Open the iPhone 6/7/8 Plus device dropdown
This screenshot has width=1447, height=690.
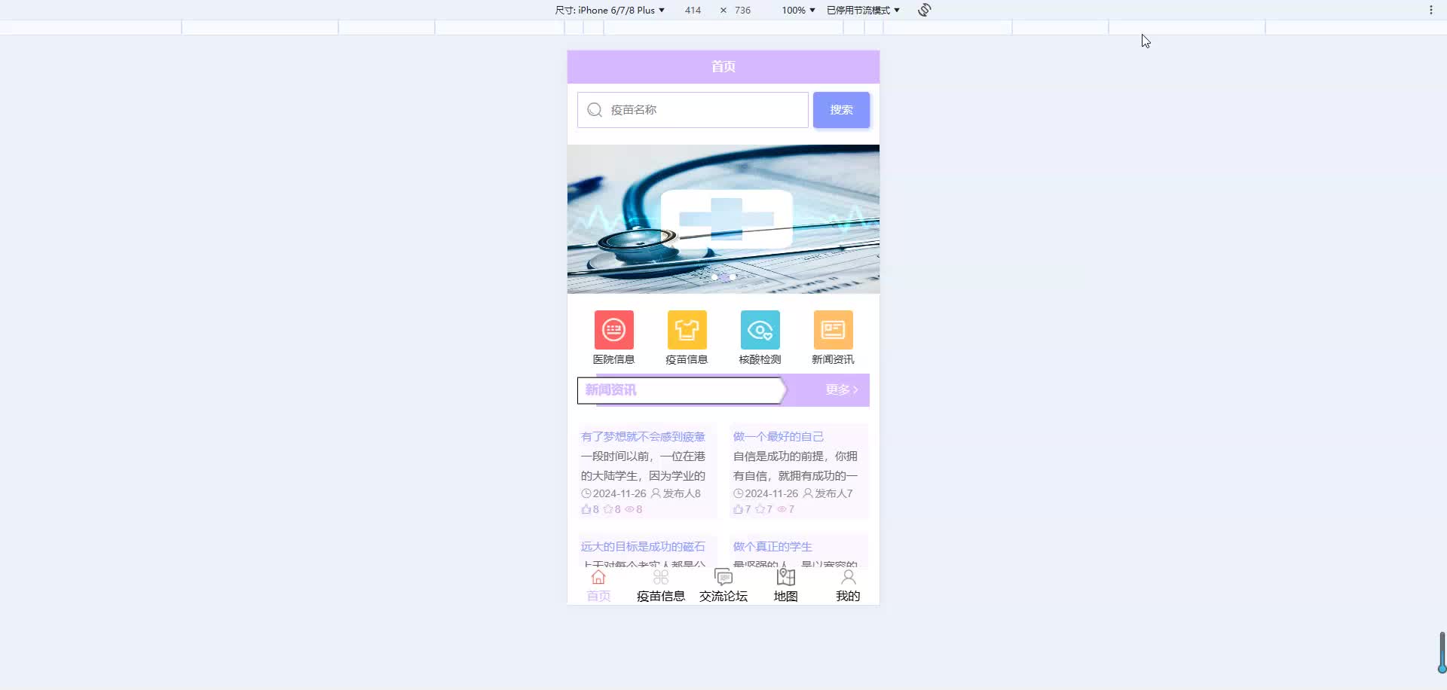click(x=609, y=10)
